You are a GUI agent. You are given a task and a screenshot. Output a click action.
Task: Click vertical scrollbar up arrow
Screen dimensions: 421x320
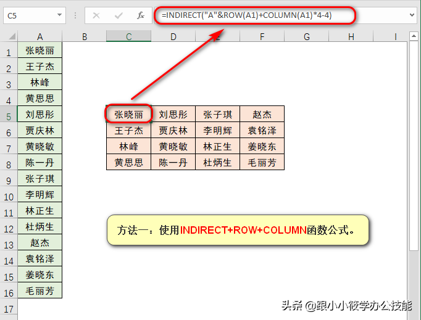click(x=414, y=36)
